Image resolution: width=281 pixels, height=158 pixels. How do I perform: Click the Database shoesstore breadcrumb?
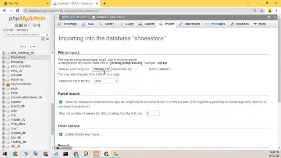[x=110, y=17]
